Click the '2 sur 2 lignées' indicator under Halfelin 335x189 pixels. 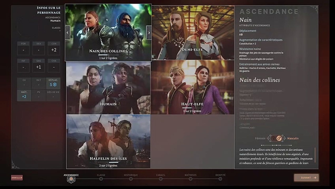(108, 166)
